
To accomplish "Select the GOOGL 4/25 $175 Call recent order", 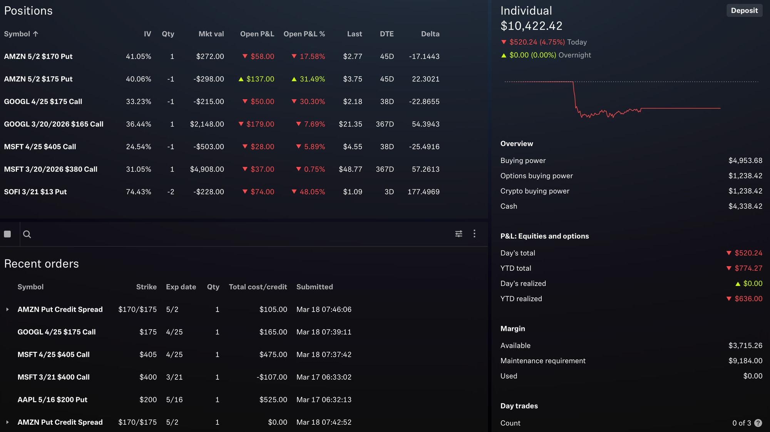I will click(184, 332).
